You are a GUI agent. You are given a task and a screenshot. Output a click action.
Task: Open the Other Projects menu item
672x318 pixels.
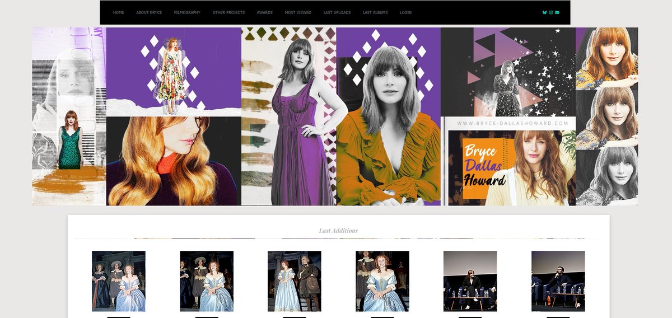228,12
